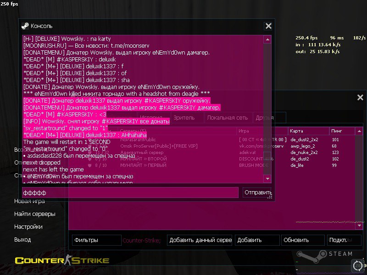The image size is (367, 275).
Task: Click the shield icon in the МУНЛАЙТ » ВТОРОЙ row
Action: coord(89,159)
